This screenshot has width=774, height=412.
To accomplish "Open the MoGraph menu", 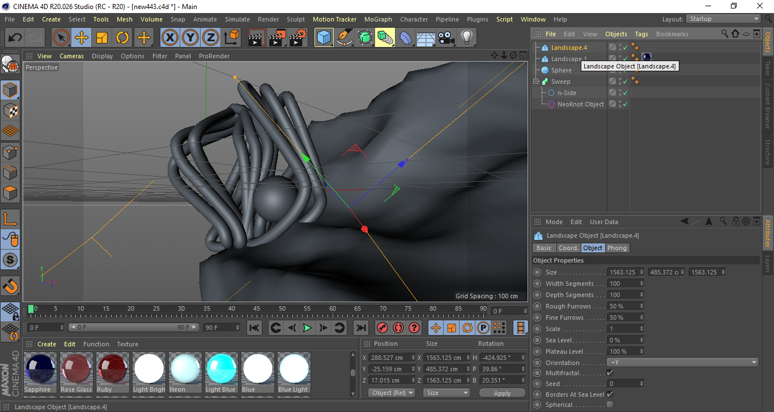I will tap(378, 19).
